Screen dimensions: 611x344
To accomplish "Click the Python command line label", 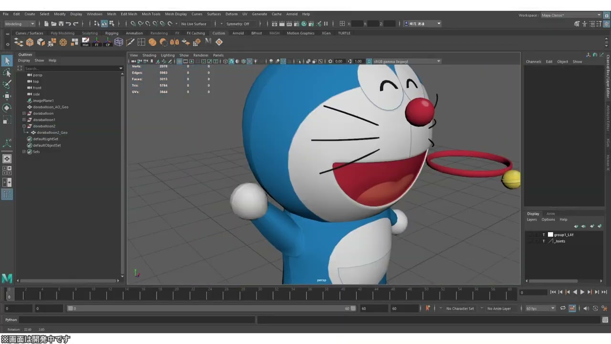I will (11, 320).
